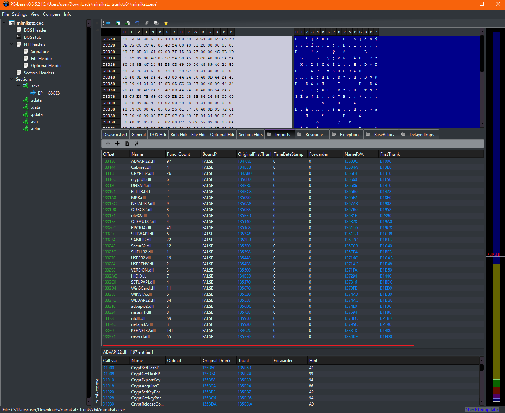505x413 pixels.
Task: Click the add-library document-plus icon
Action: coord(127,144)
